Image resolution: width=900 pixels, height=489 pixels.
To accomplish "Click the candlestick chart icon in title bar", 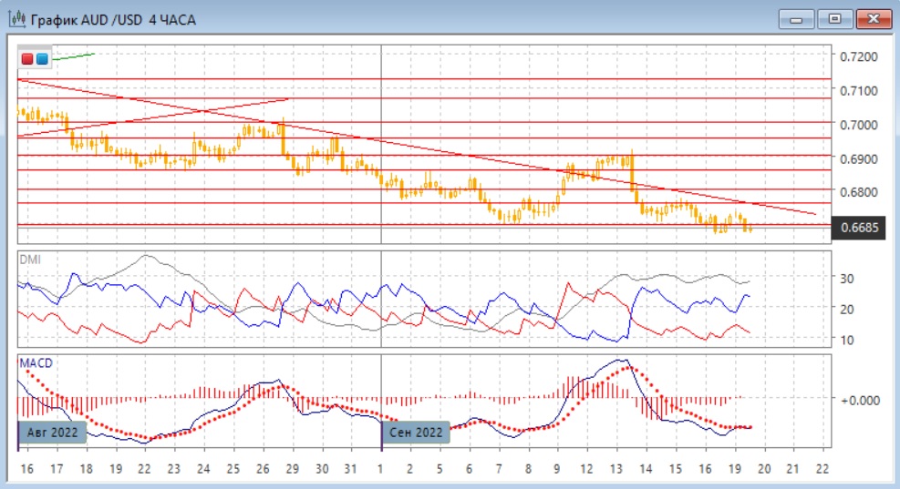I will (x=16, y=19).
